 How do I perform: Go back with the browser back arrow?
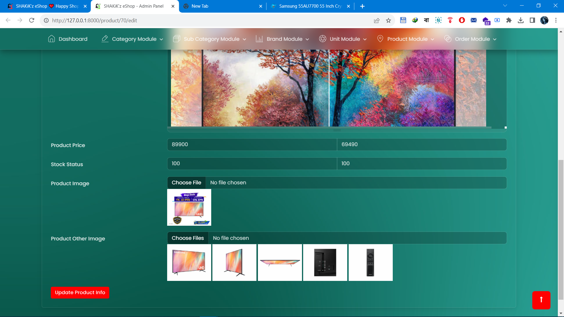pyautogui.click(x=8, y=20)
